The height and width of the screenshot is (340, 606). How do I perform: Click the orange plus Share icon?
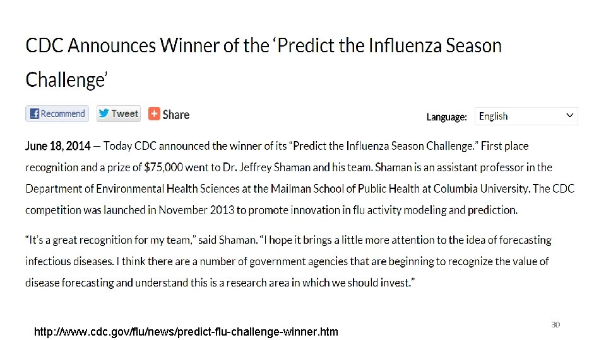pyautogui.click(x=154, y=114)
